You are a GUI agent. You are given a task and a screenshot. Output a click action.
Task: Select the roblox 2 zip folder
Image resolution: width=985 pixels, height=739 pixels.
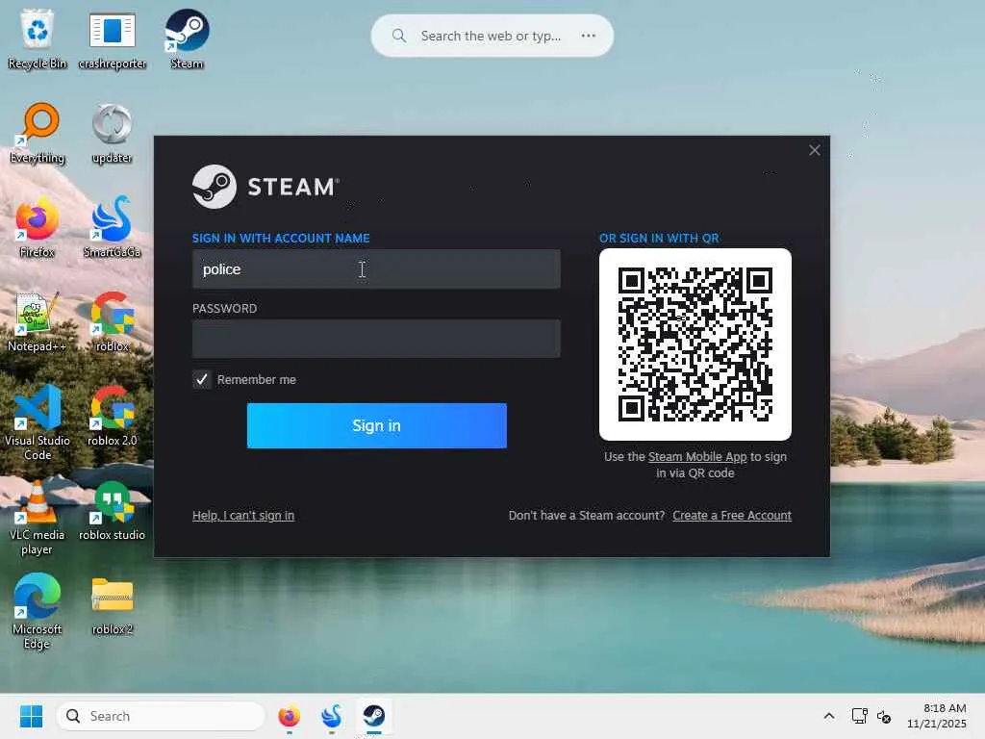tap(113, 604)
